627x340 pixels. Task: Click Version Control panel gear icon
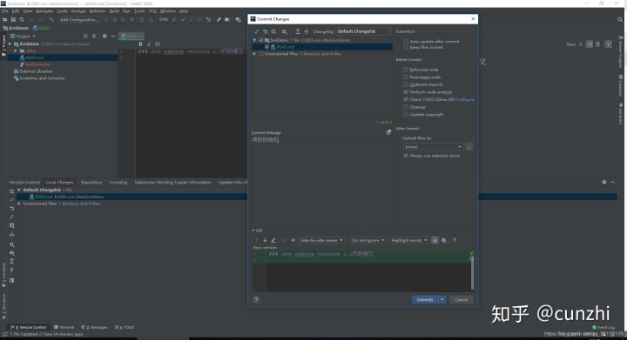coord(603,182)
